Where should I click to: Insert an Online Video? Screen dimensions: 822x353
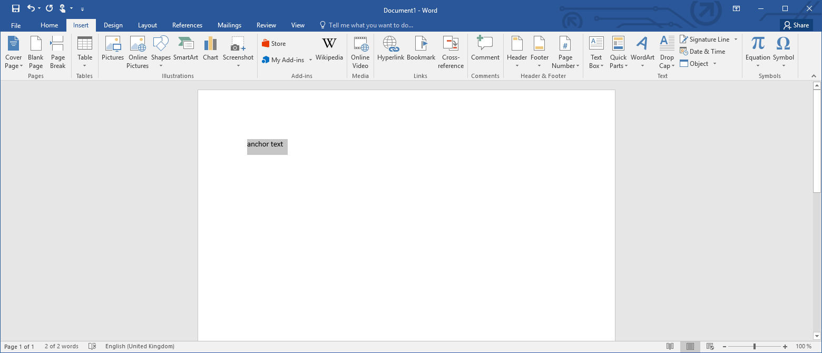360,51
